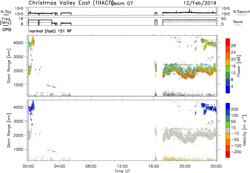
Task: Click the orange backscatter band near 20:00 in Power panel
Action: [186, 77]
